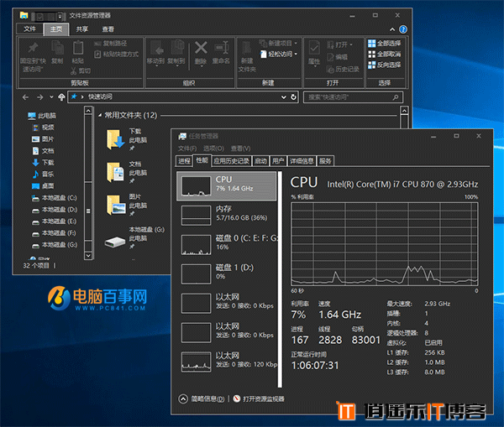Collapse details with 简略信息 chevron
504x427 pixels.
183,399
